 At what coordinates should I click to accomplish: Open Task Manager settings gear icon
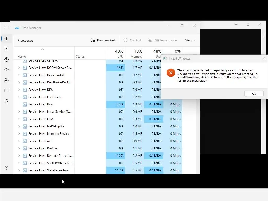7,168
